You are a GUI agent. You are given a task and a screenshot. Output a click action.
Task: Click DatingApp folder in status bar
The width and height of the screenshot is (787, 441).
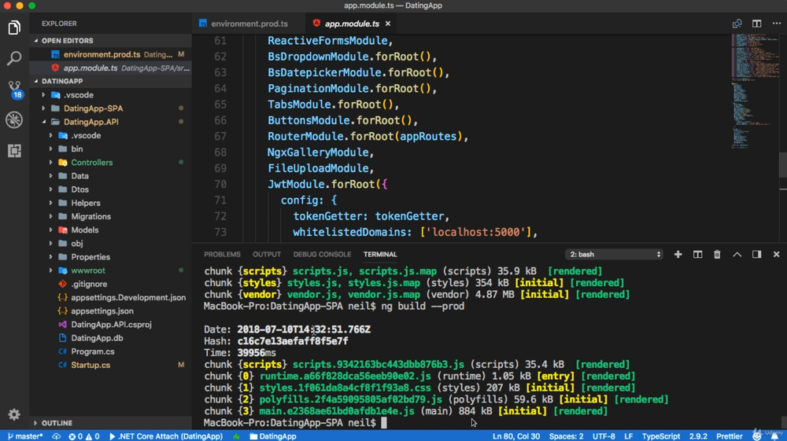[x=273, y=436]
